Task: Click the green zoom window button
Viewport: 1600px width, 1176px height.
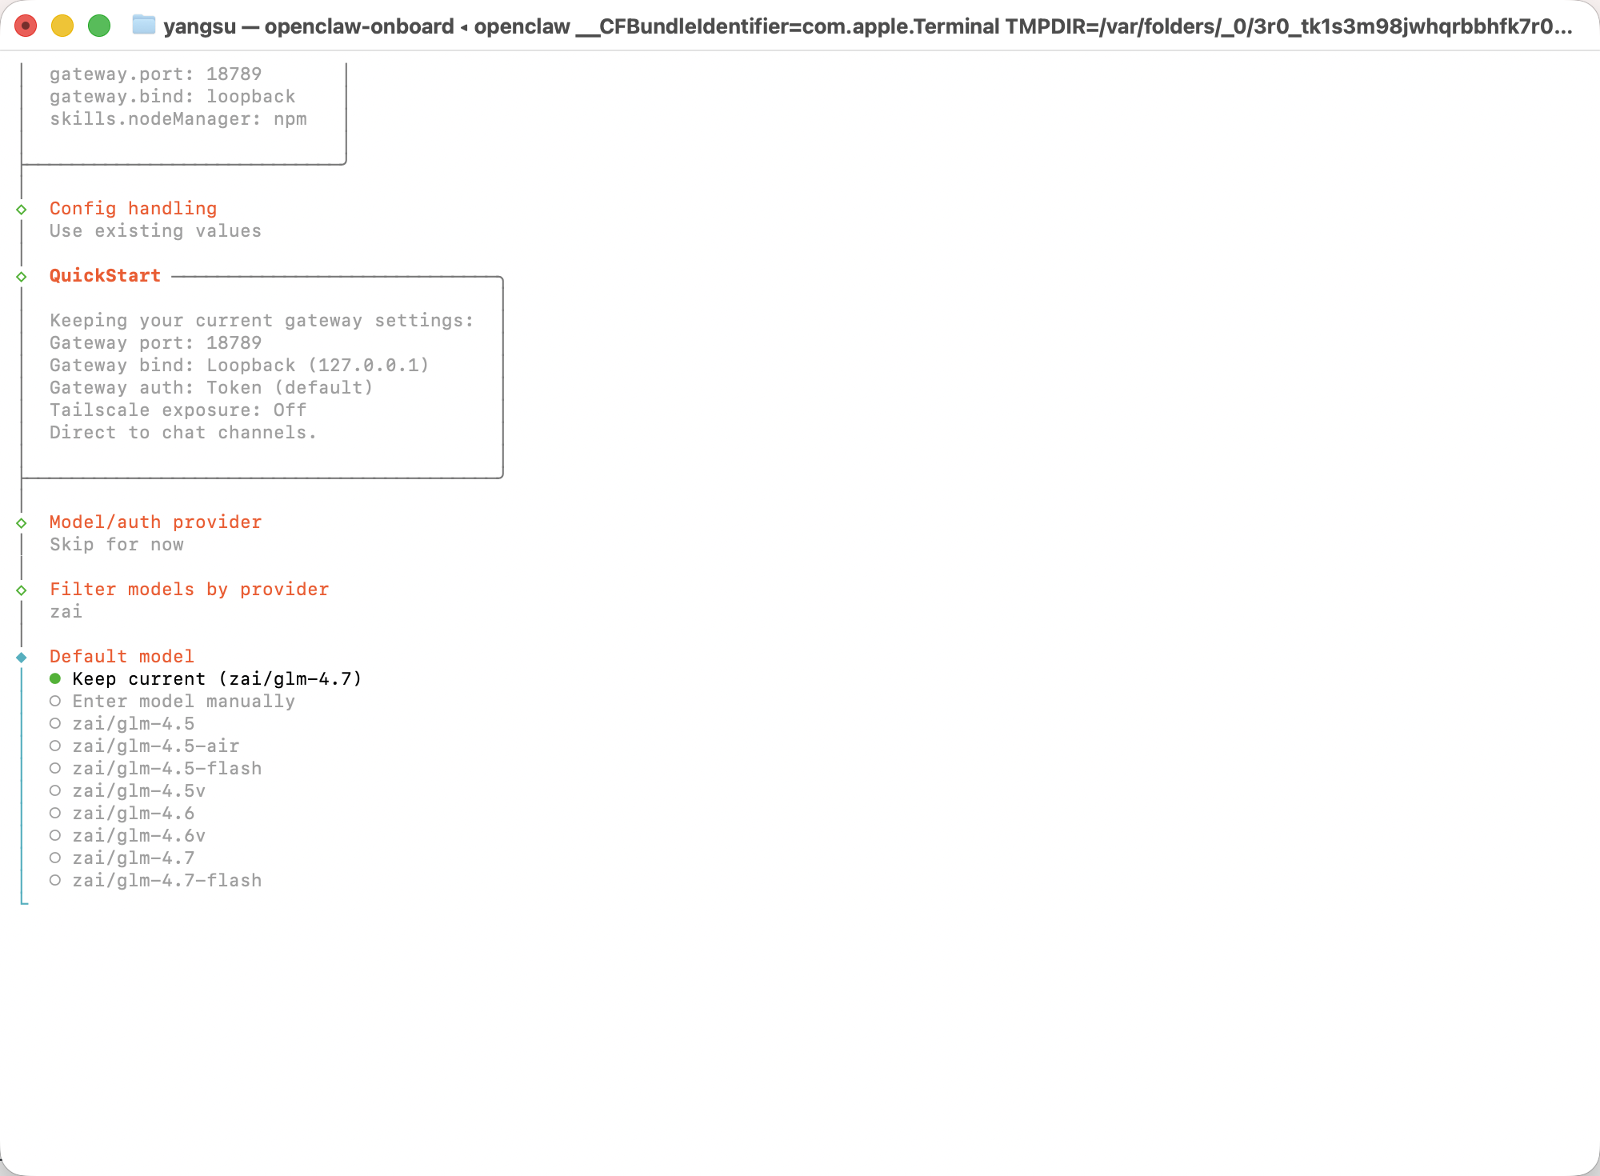Action: pos(99,26)
